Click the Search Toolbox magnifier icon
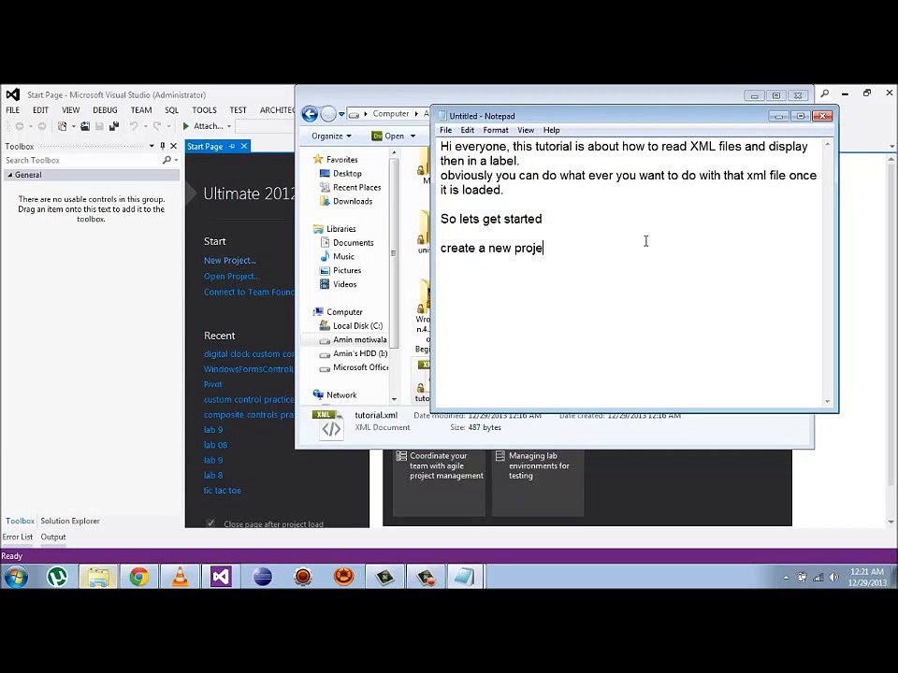898x673 pixels. pyautogui.click(x=167, y=160)
